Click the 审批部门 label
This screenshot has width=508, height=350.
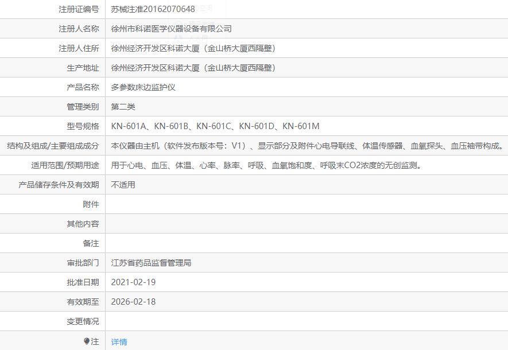click(x=83, y=263)
